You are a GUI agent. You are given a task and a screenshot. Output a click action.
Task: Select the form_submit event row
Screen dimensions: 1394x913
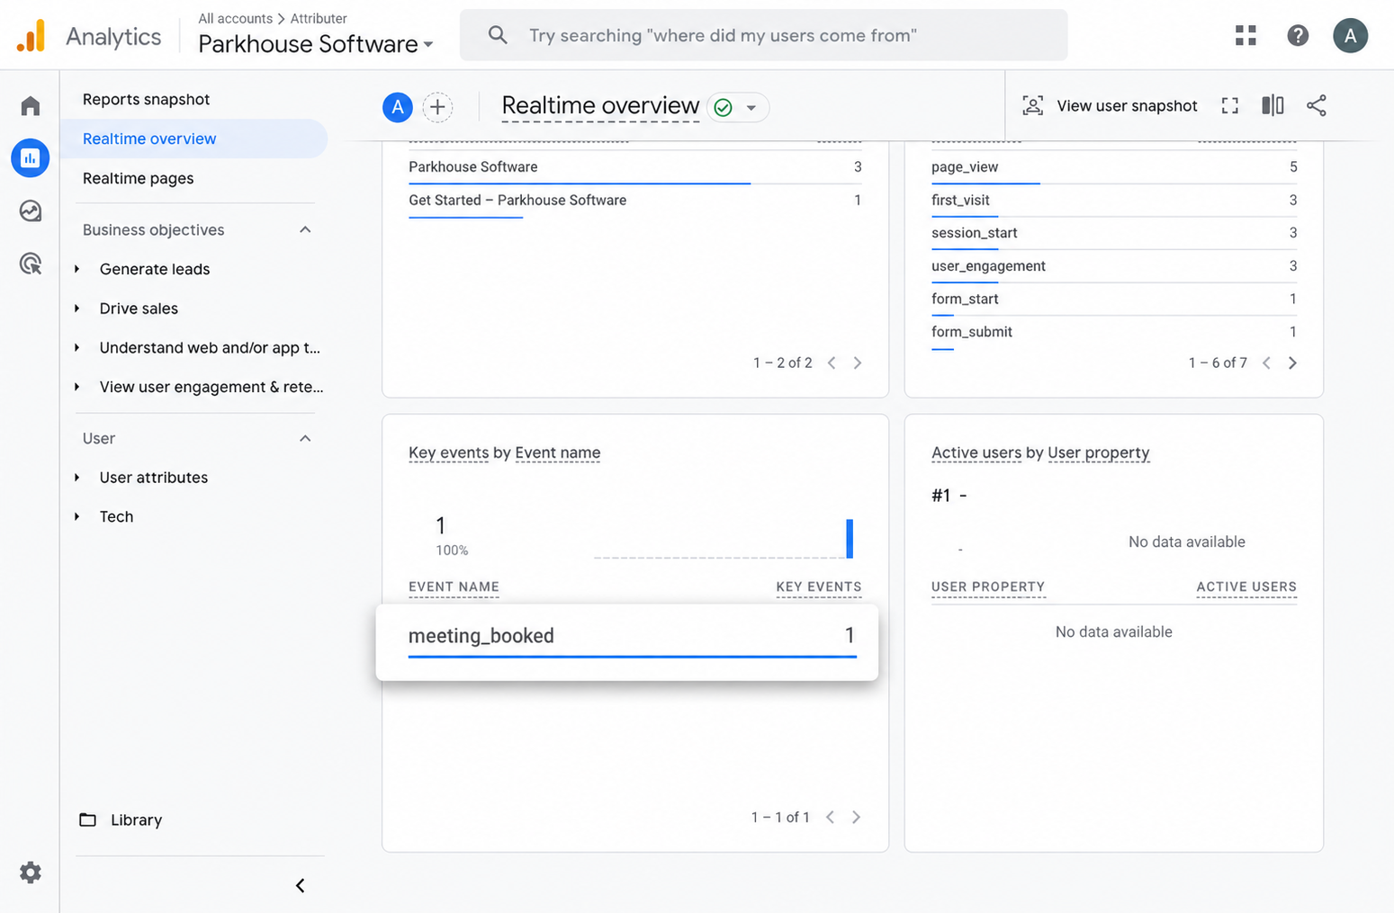(1114, 332)
